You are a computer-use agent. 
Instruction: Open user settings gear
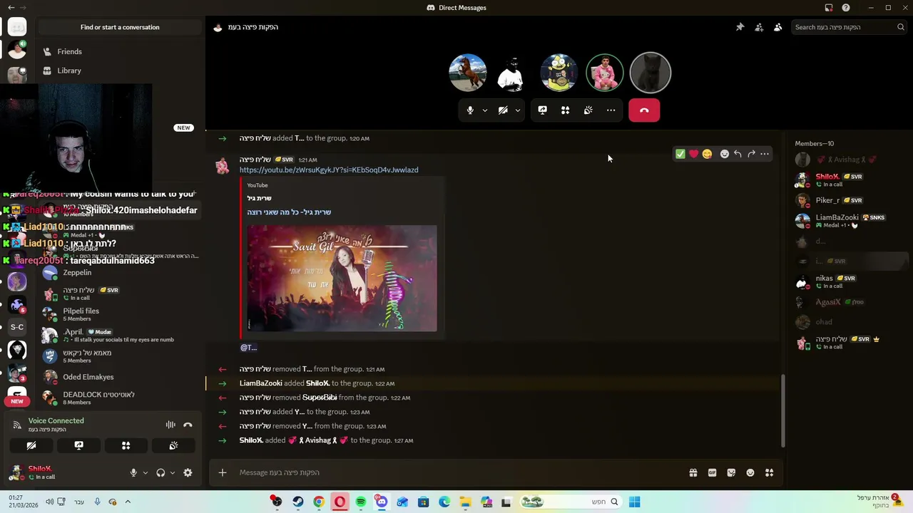188,472
